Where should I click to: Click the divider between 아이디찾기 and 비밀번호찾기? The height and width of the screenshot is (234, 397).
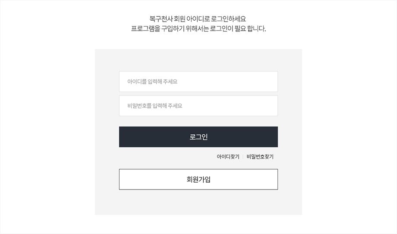point(243,157)
